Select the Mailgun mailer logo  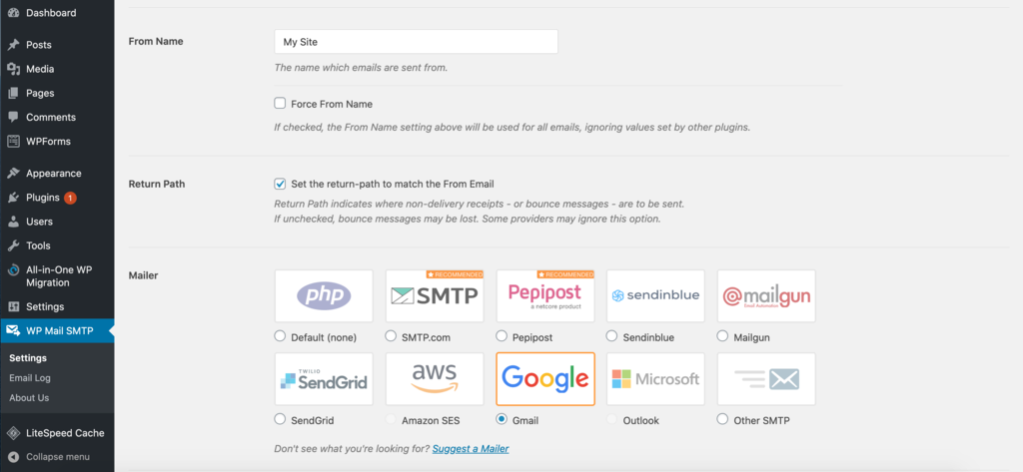(x=766, y=295)
